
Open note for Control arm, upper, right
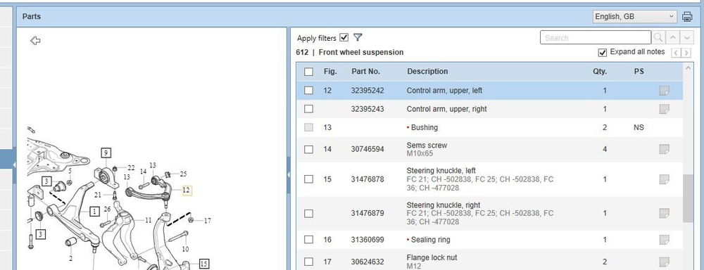tap(664, 109)
